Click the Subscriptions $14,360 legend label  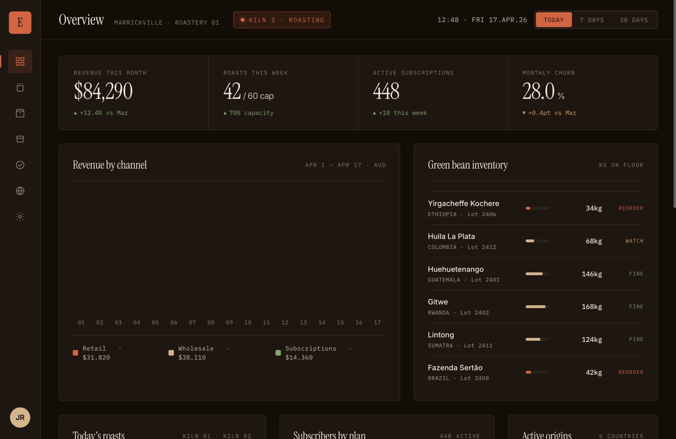(x=318, y=353)
